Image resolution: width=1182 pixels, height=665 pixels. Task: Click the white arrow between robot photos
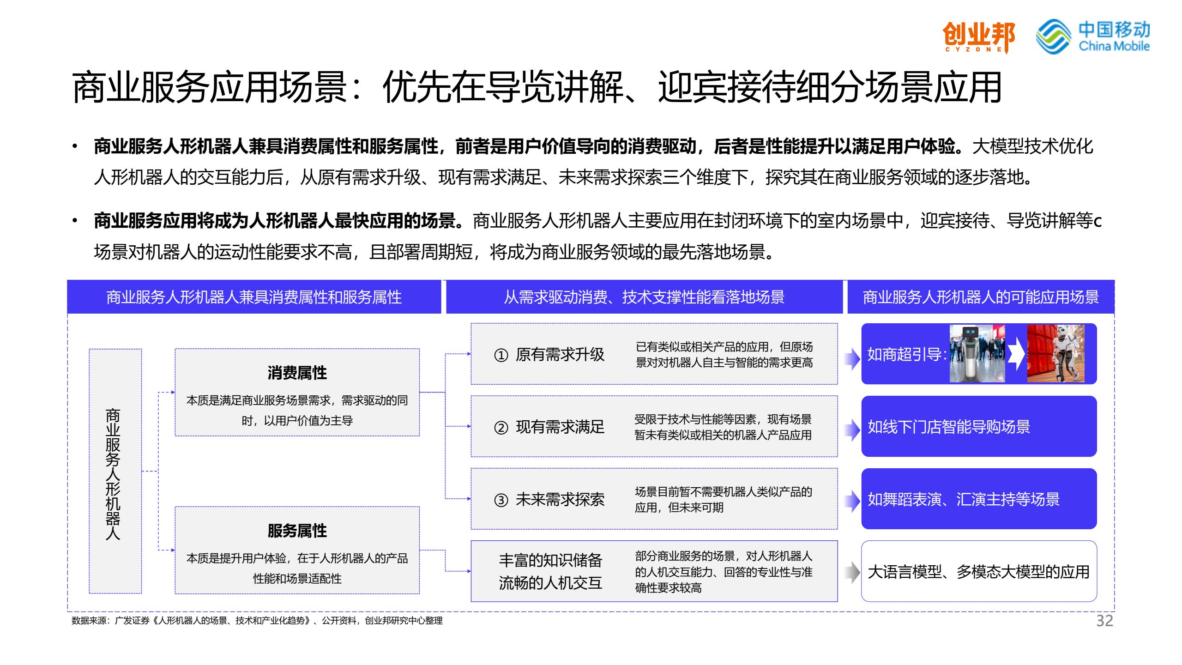pyautogui.click(x=1016, y=354)
